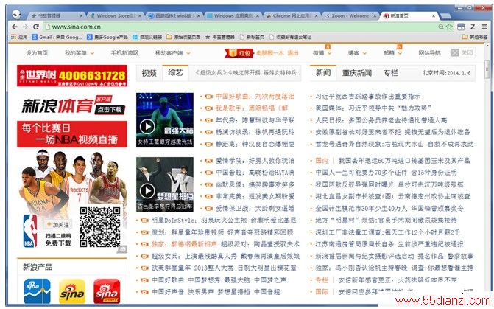Click the vertical page scrollbar thumb
Image resolution: width=494 pixels, height=309 pixels.
[487, 68]
